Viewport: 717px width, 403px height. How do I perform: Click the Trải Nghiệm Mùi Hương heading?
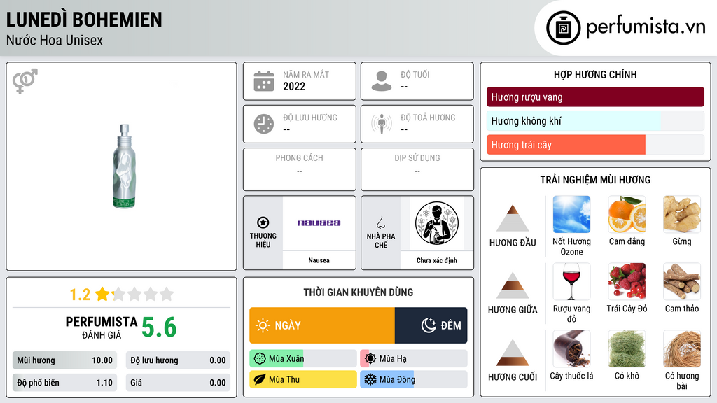pyautogui.click(x=595, y=180)
